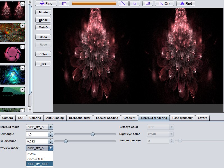
Task: Remove the first twin-flower thumbnail with its X
Action: tap(22, 4)
